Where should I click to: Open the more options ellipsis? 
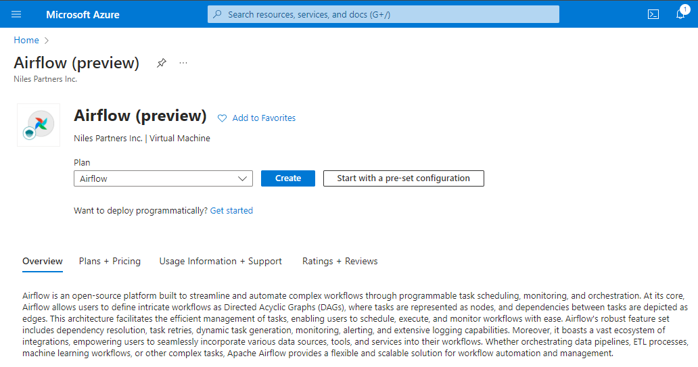(x=183, y=63)
